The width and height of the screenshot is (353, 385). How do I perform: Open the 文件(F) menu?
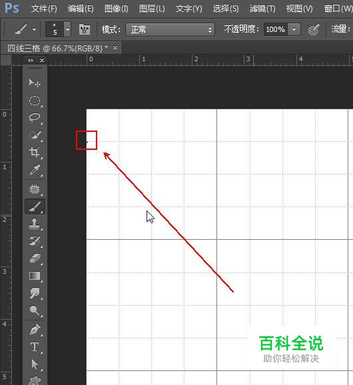click(x=44, y=9)
